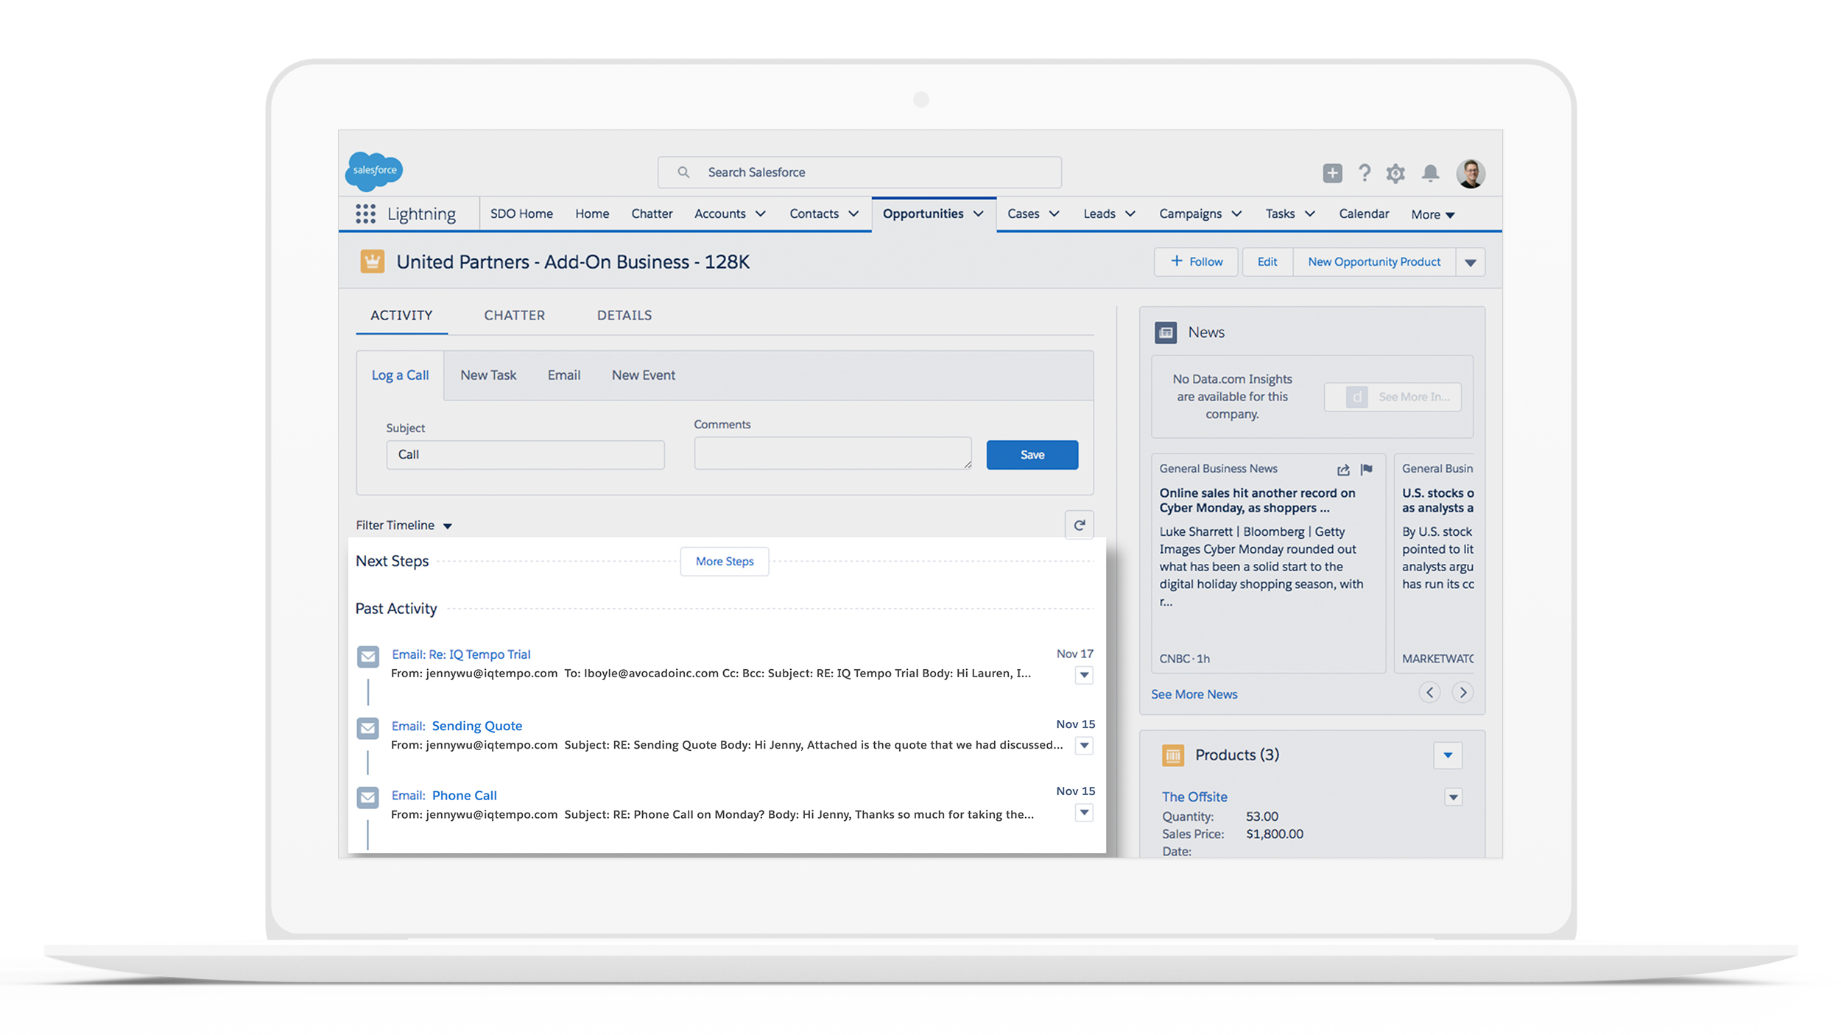Click the help question mark icon

[1363, 173]
